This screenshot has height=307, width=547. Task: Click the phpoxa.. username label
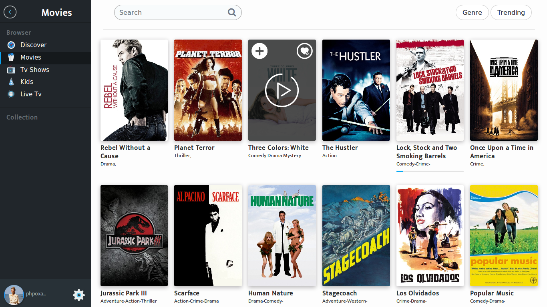click(36, 294)
